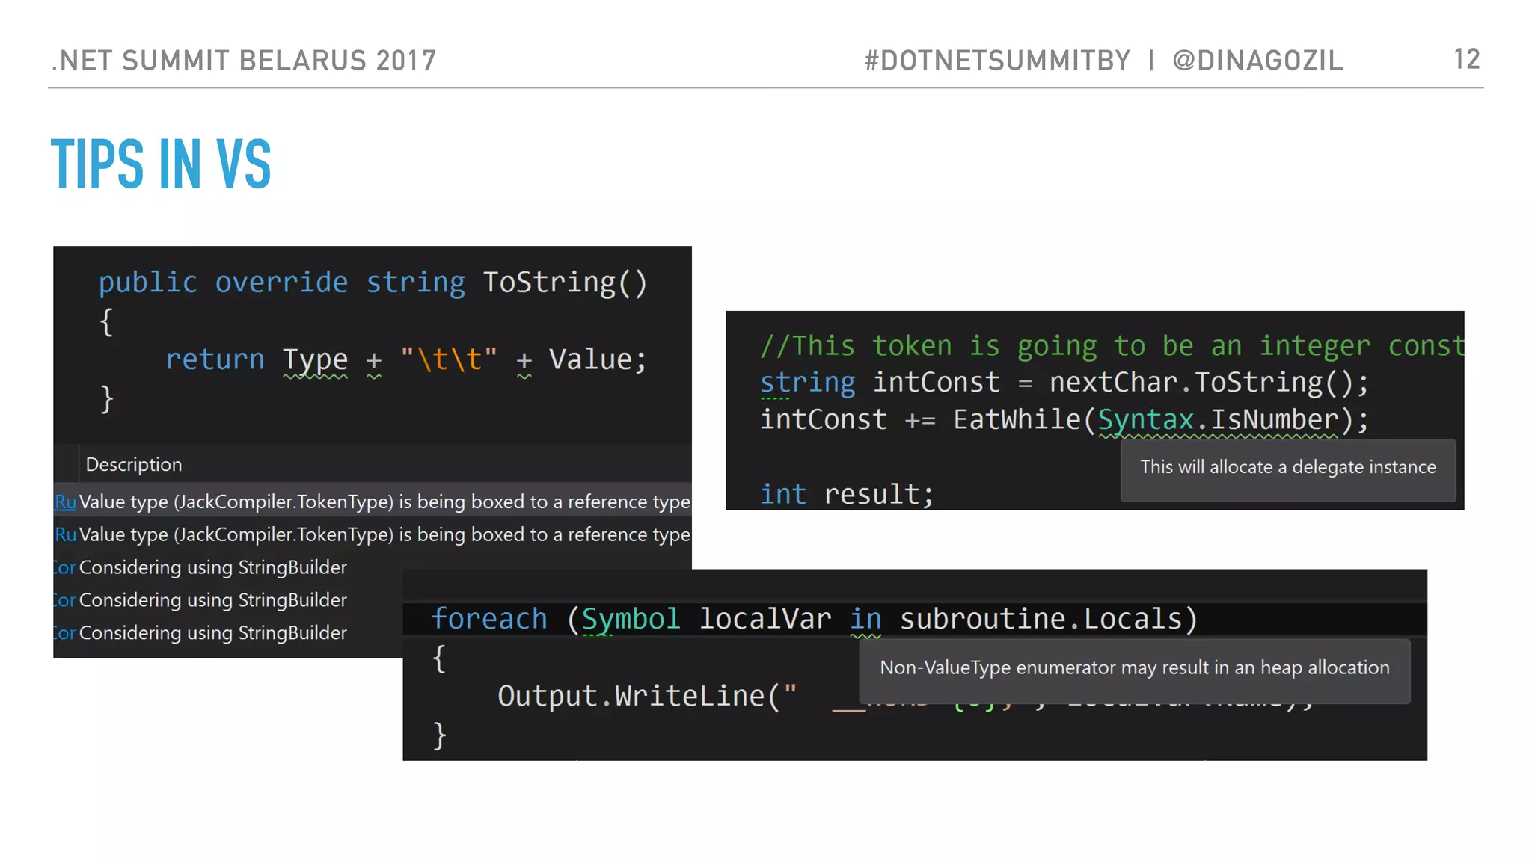This screenshot has height=861, width=1532.
Task: Click the 'Symbol' type name
Action: (631, 619)
